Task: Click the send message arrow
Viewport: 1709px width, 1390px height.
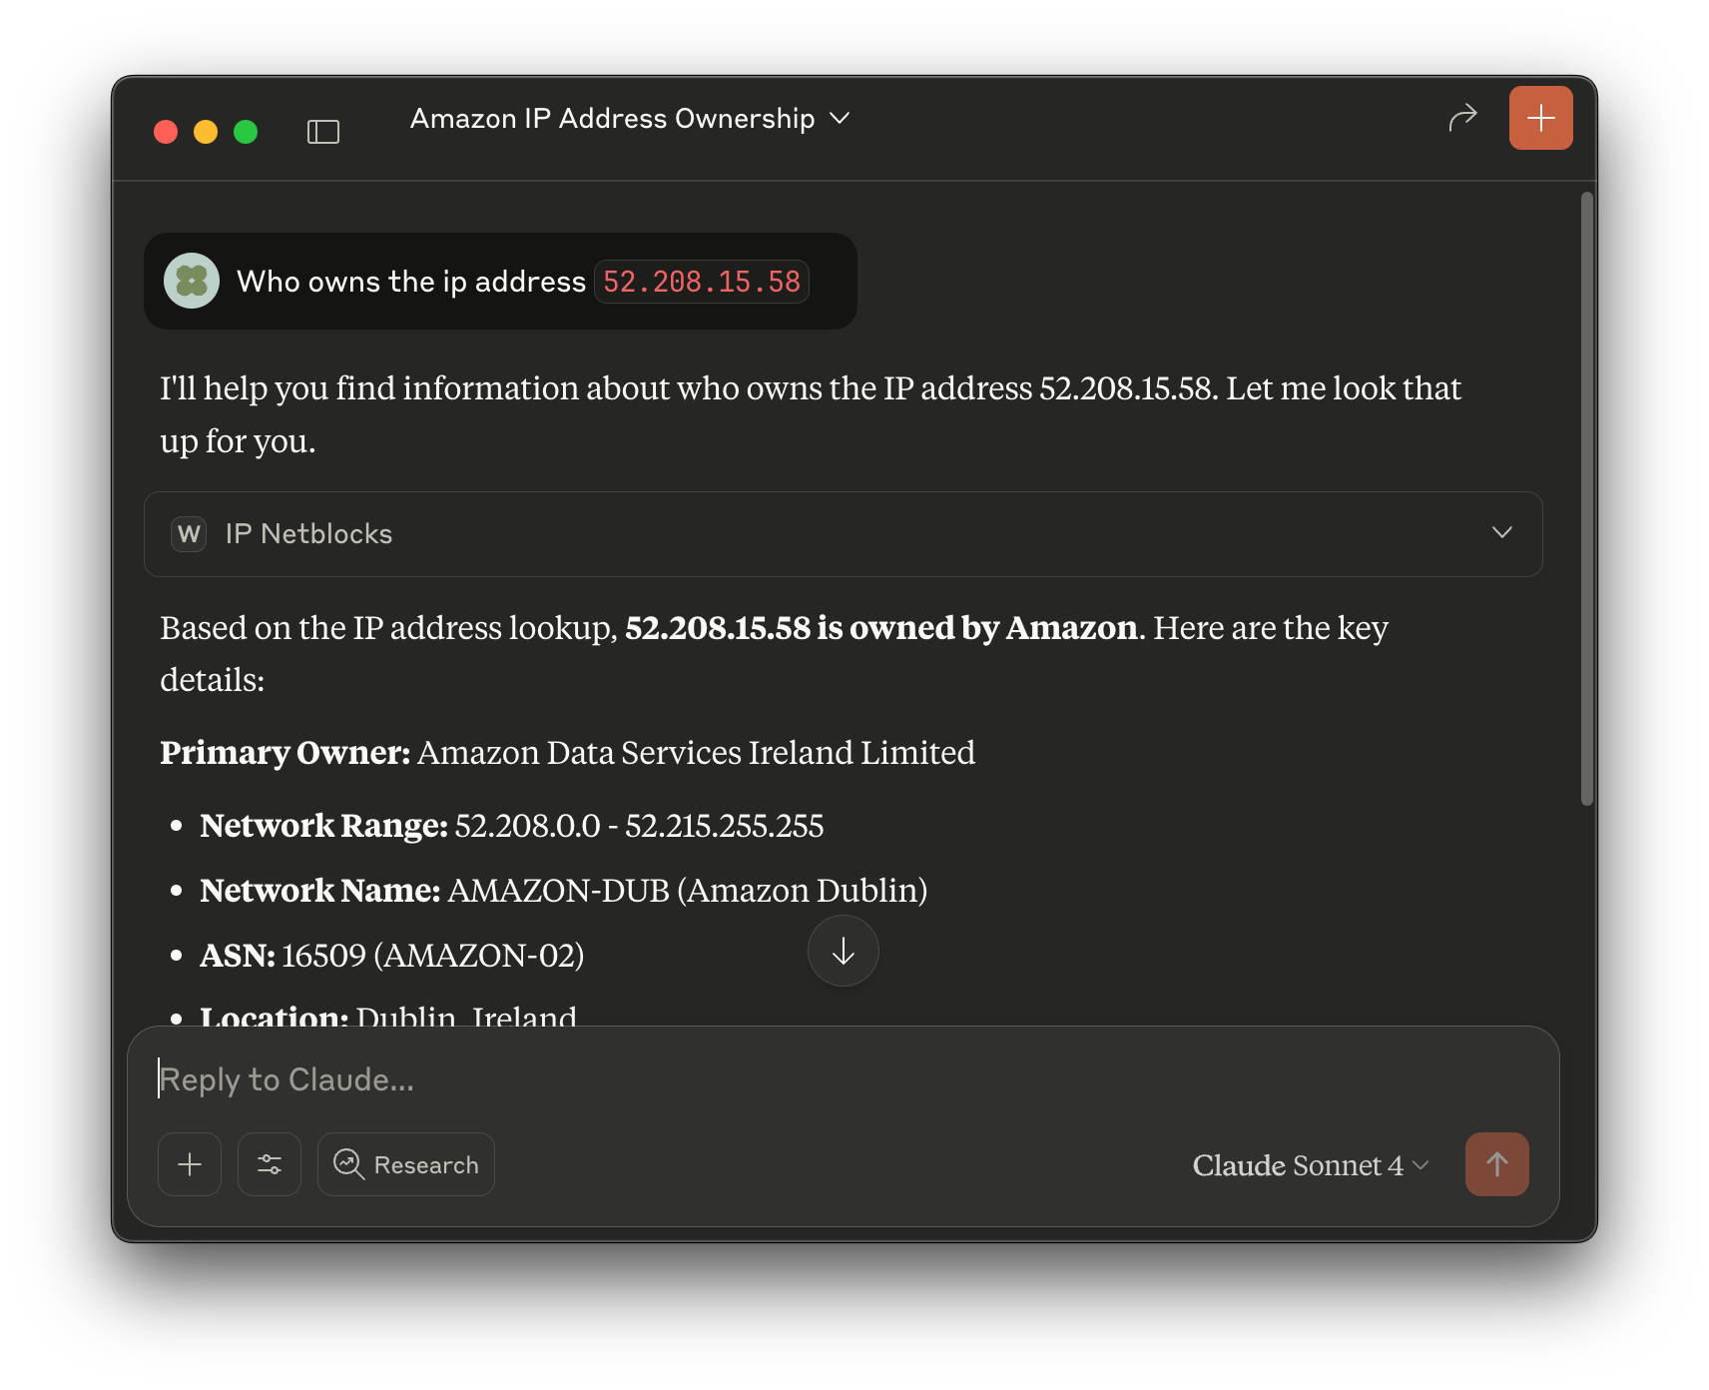Action: pyautogui.click(x=1496, y=1164)
